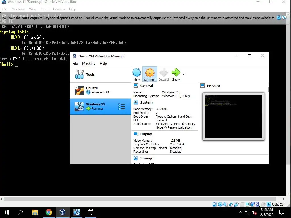Click the Manager details pane vertical scrollbar

[x=268, y=89]
